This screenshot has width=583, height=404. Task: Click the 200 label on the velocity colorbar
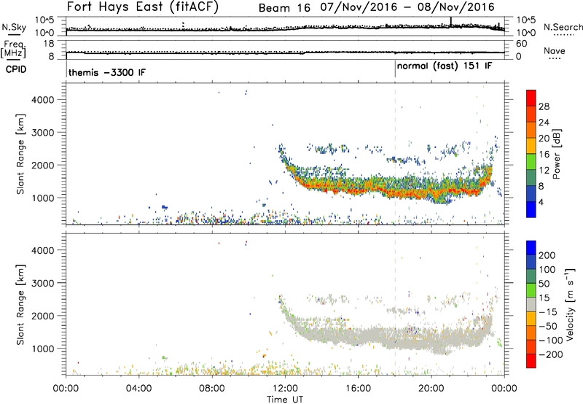coord(547,255)
